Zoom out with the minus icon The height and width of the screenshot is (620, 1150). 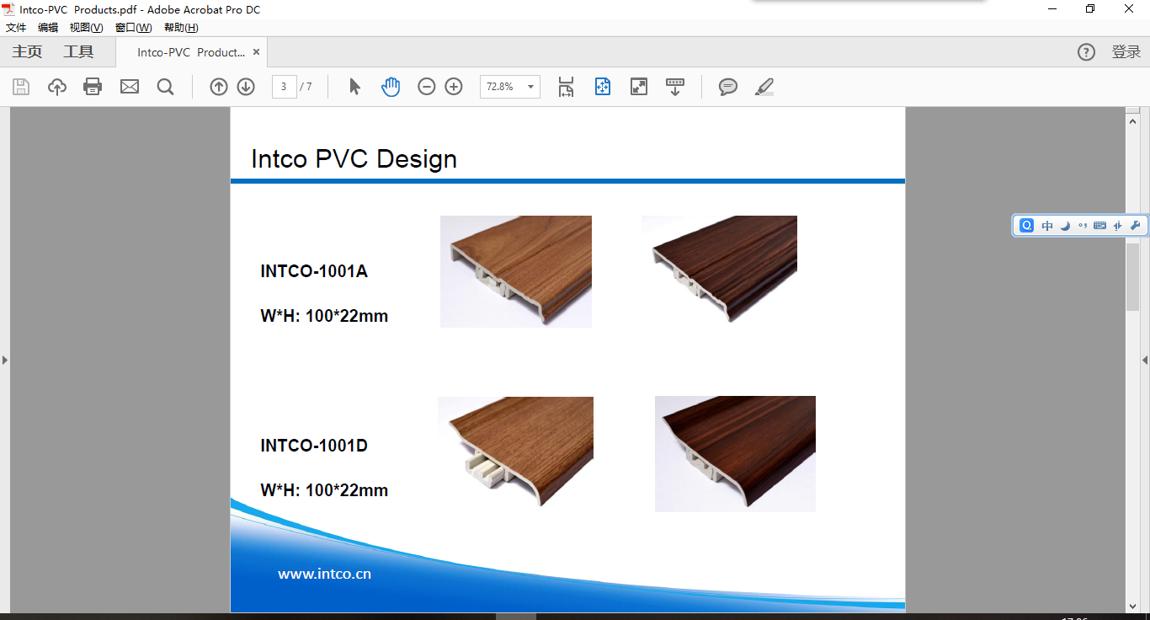(427, 87)
